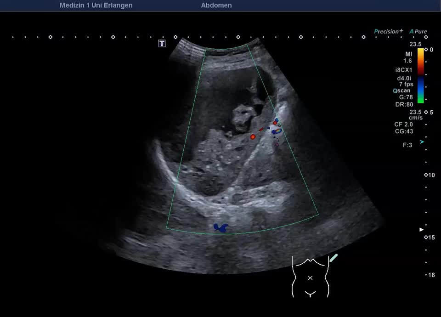
Task: Click the blue-green lower color Doppler scale
Action: pyautogui.click(x=420, y=90)
